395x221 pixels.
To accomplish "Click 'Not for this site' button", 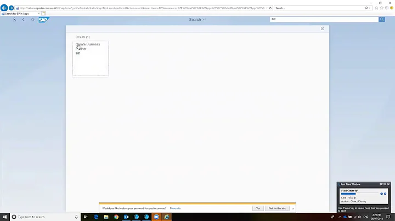I will [277, 208].
